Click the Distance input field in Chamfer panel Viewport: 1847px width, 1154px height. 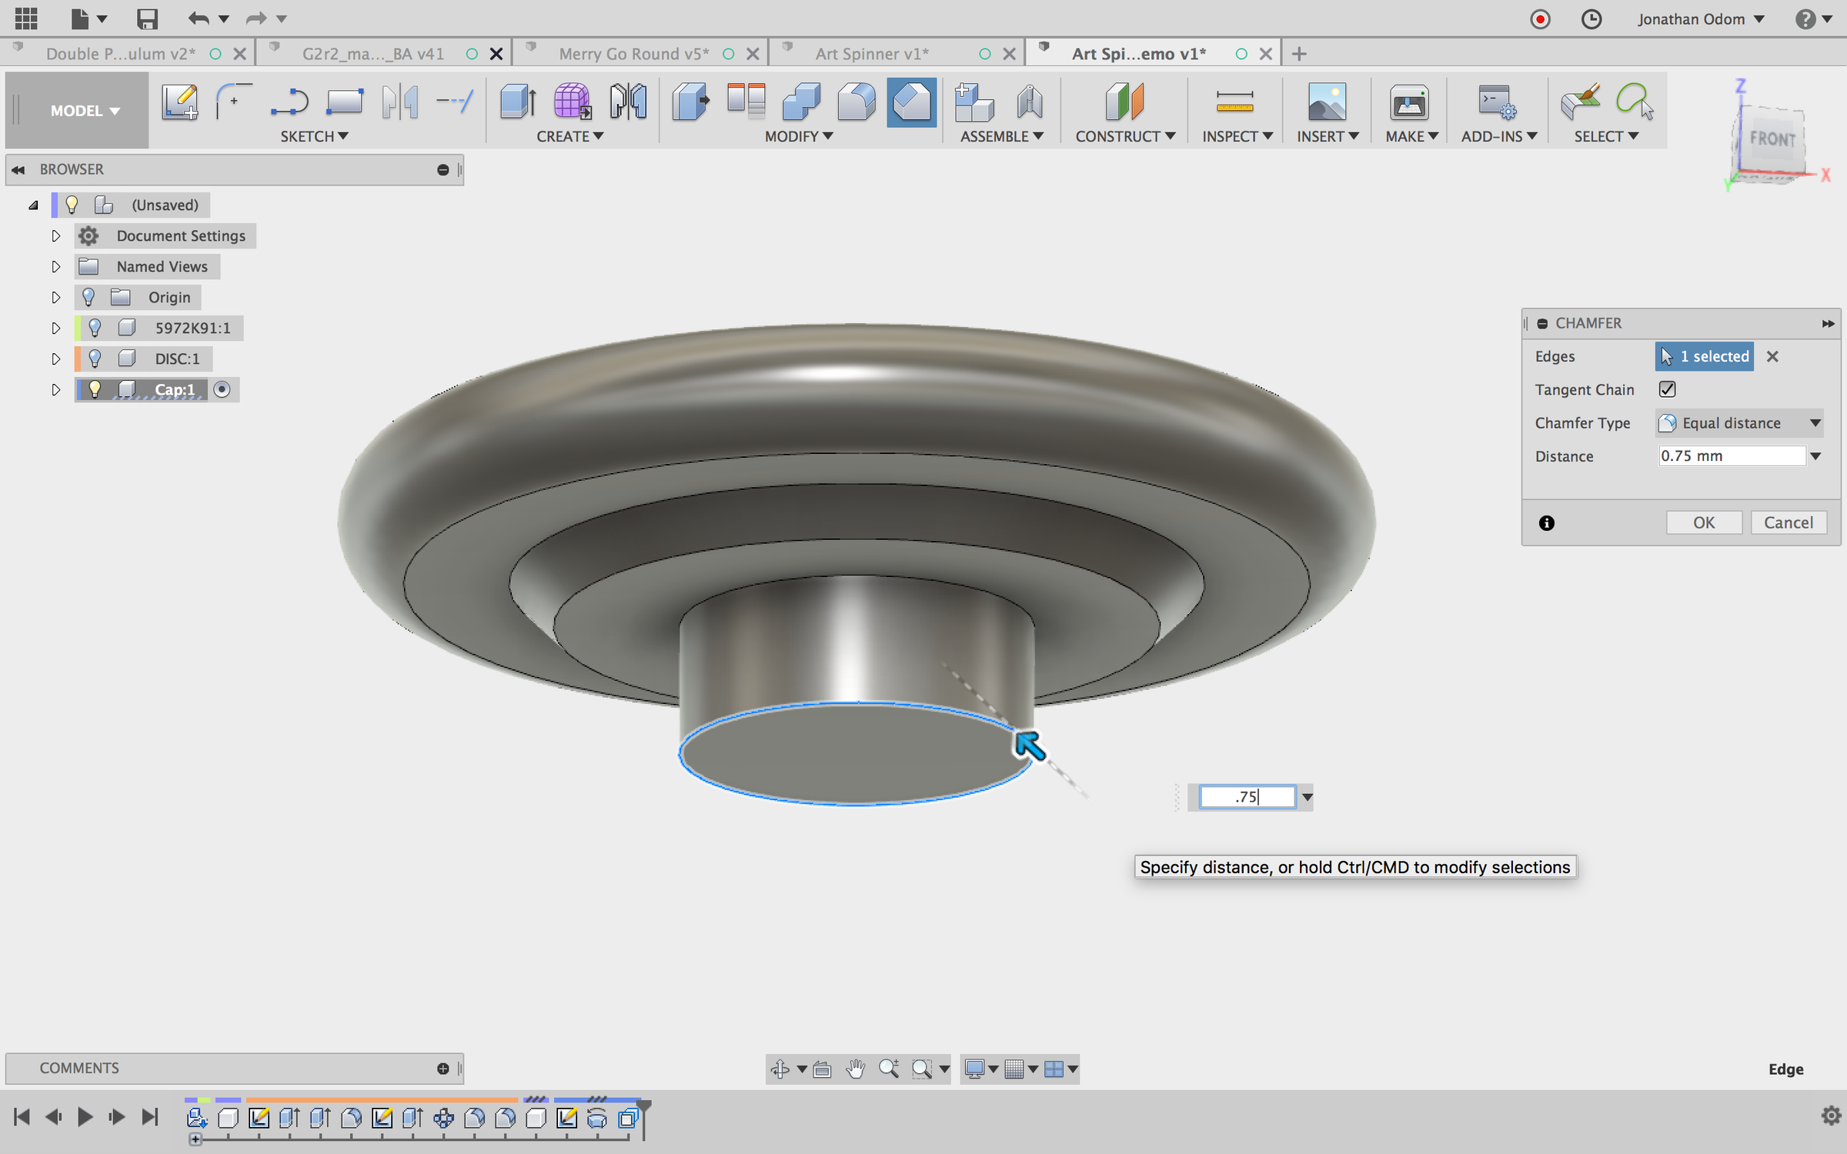pyautogui.click(x=1730, y=456)
